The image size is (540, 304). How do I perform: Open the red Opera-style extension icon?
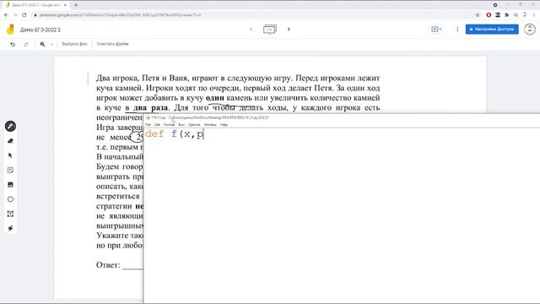point(489,15)
